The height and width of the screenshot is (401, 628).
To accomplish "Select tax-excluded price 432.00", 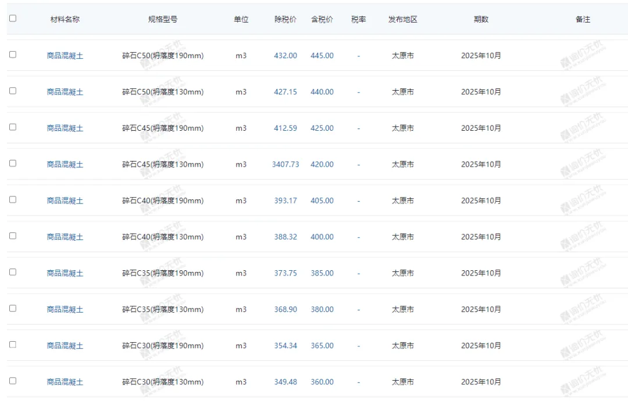I will click(x=286, y=56).
